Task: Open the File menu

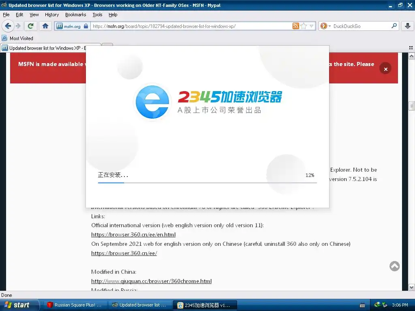Action: click(6, 15)
